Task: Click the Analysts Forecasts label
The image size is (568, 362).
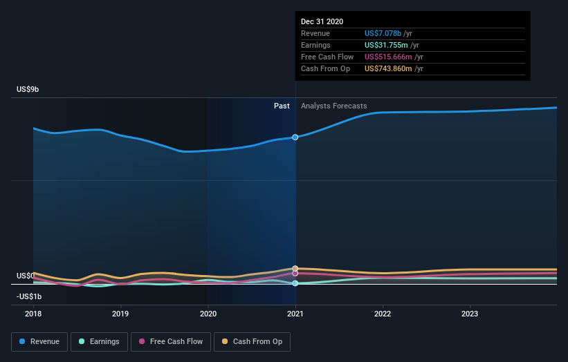Action: tap(334, 106)
